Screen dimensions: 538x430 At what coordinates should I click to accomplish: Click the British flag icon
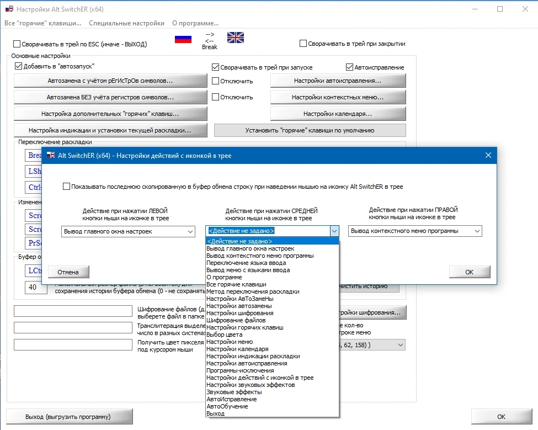point(236,38)
